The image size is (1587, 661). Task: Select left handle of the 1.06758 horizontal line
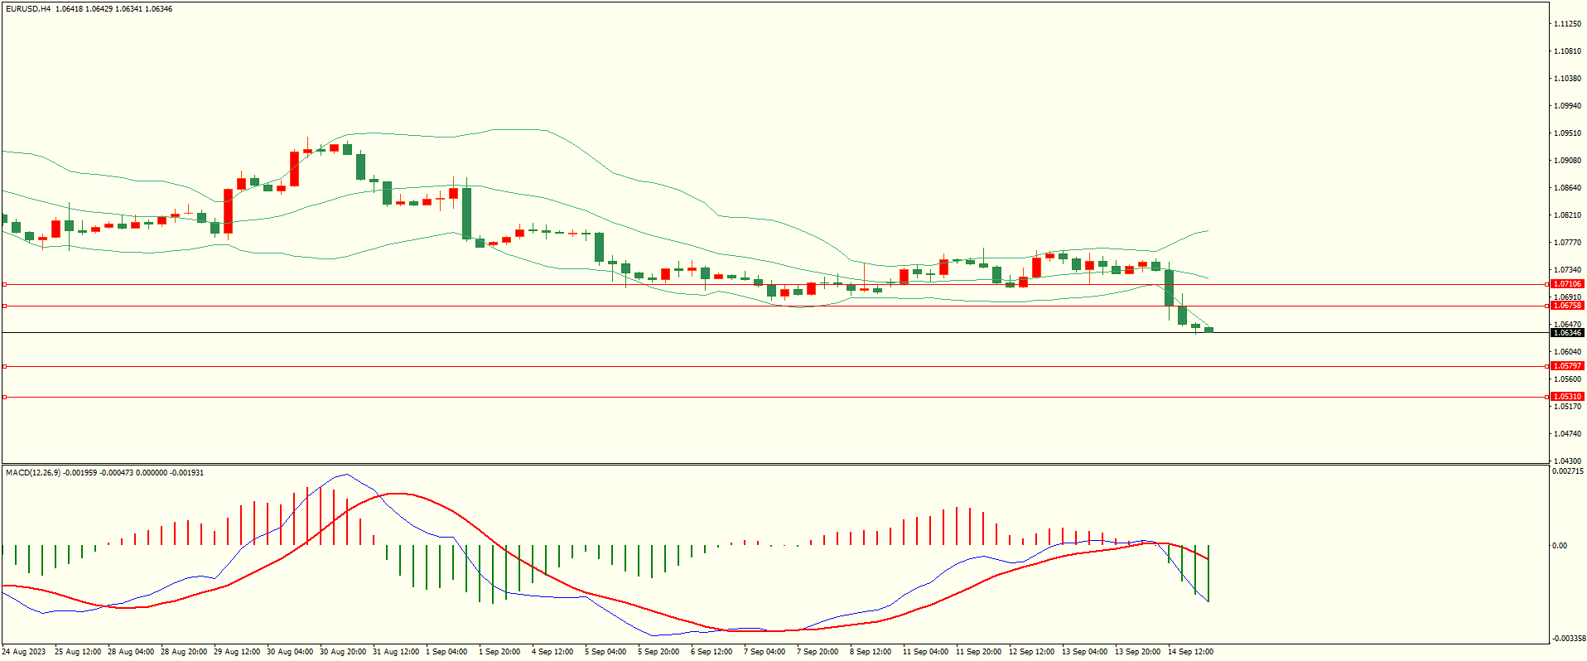click(x=4, y=306)
